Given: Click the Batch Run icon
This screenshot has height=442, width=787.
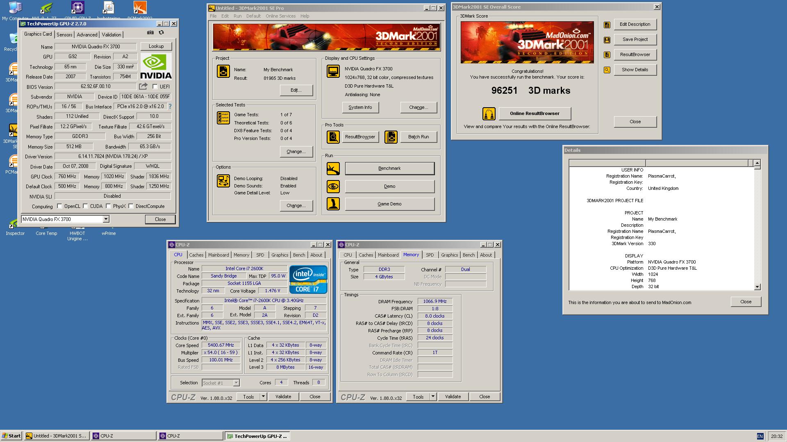Looking at the screenshot, I should [391, 137].
